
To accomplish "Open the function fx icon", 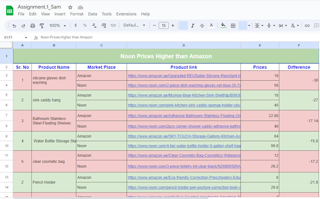I will pyautogui.click(x=36, y=38).
